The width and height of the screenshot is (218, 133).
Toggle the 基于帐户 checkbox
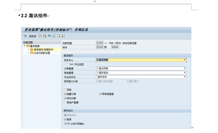[x=128, y=81]
